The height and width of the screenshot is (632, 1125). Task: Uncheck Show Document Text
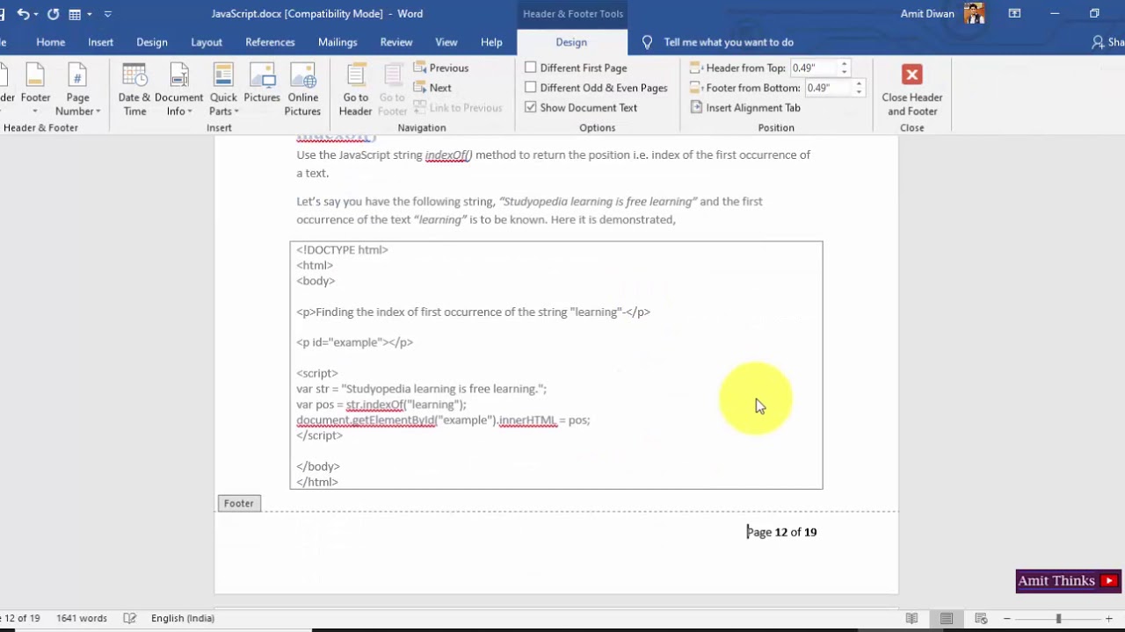click(x=531, y=107)
